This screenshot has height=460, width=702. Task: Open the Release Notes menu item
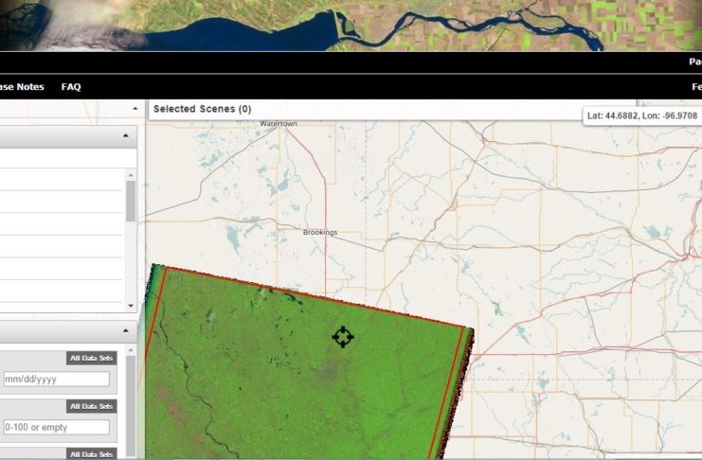[22, 87]
